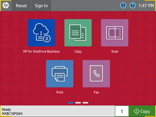This screenshot has height=117, width=156.
Task: Go to the second home page indicator
Action: coord(78,103)
